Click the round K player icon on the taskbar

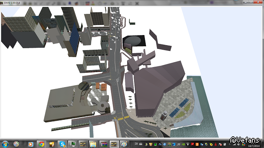pos(16,144)
